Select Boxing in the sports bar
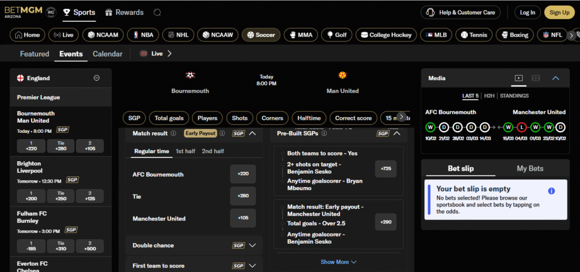580x272 pixels. pyautogui.click(x=514, y=35)
